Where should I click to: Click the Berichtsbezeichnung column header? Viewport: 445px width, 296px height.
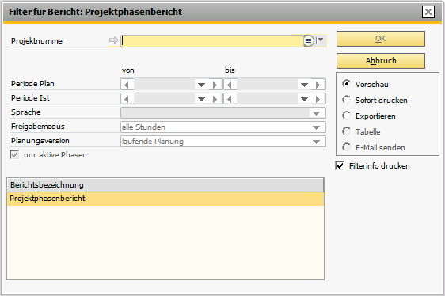point(165,185)
